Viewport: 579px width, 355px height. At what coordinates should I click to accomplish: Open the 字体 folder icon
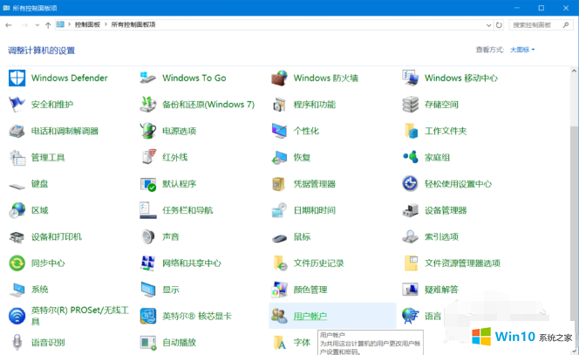tap(279, 343)
